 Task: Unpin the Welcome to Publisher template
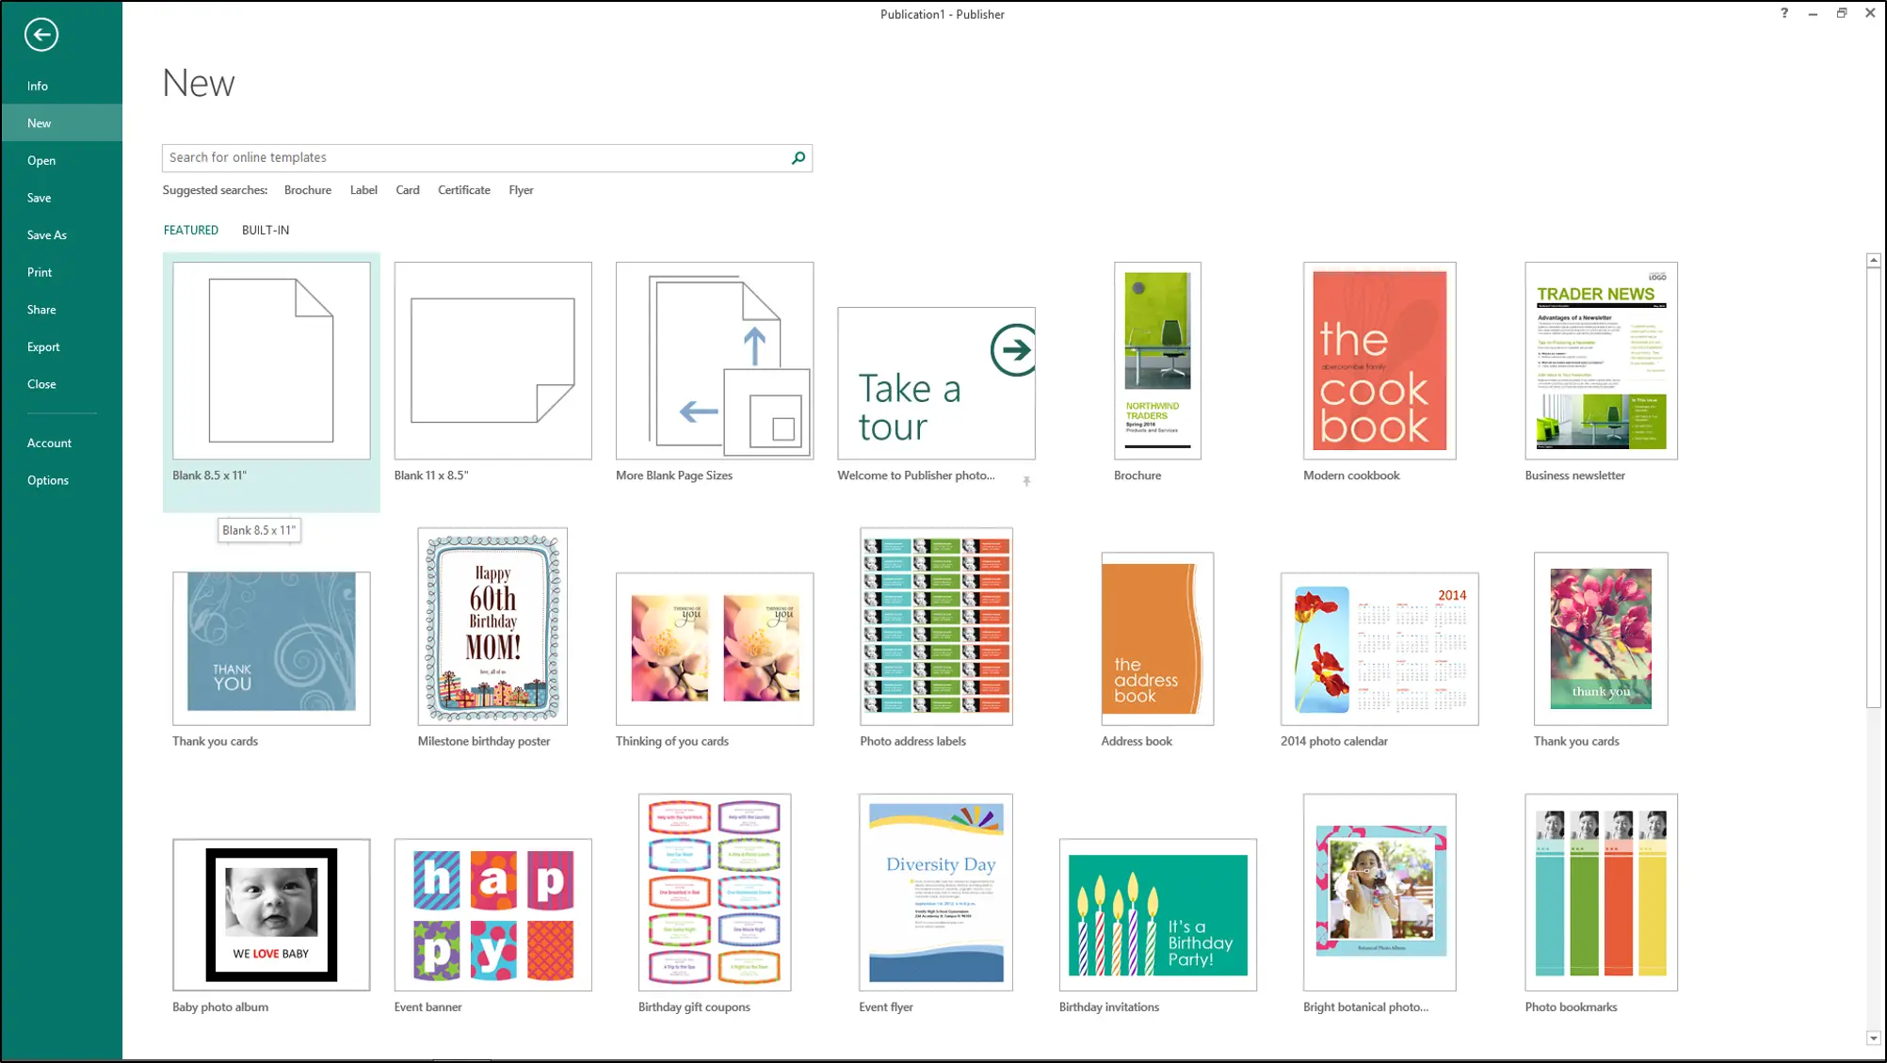pos(1025,480)
